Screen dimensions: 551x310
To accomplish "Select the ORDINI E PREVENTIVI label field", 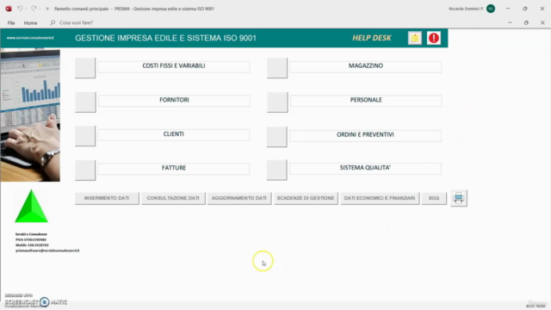I will pyautogui.click(x=365, y=136).
